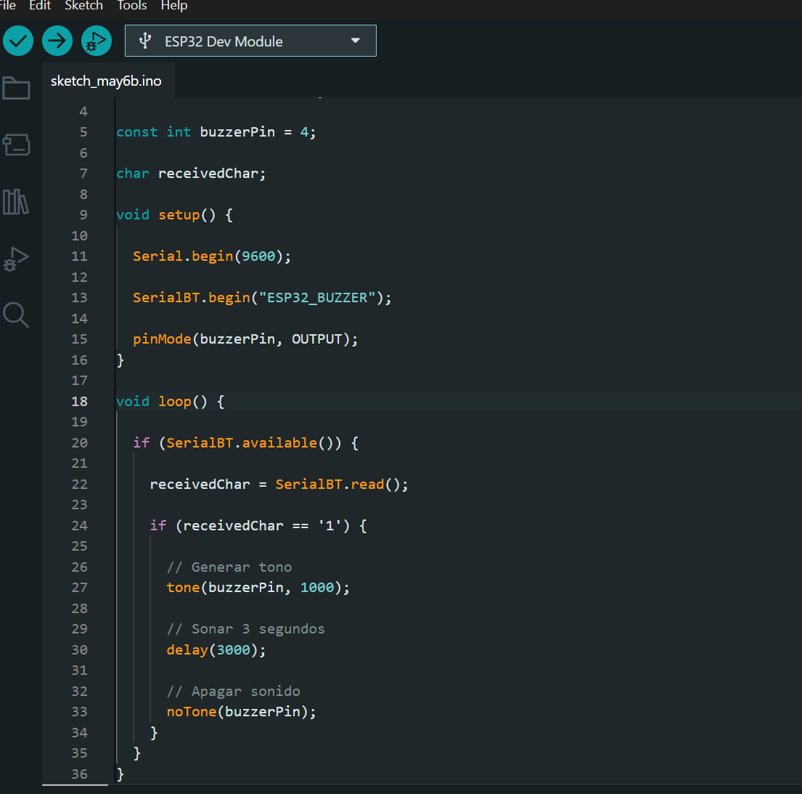Click the 'Serial.begin(9600);' line
The height and width of the screenshot is (794, 802).
pos(212,256)
